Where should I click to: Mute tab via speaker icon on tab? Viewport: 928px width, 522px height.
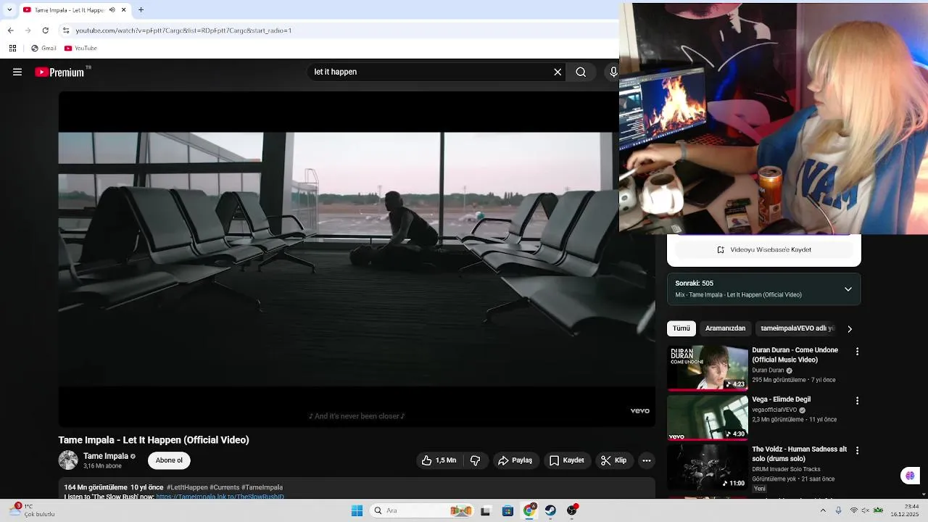(x=112, y=10)
